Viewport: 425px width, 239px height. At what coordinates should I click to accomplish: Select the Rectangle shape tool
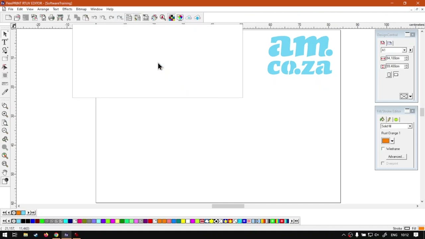click(5, 59)
